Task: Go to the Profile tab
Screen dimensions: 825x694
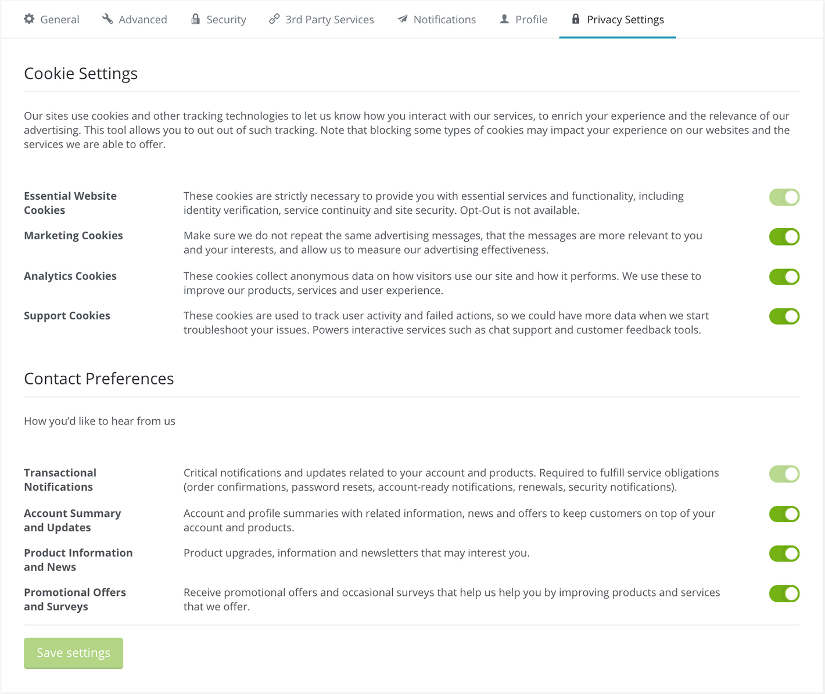Action: 531,20
